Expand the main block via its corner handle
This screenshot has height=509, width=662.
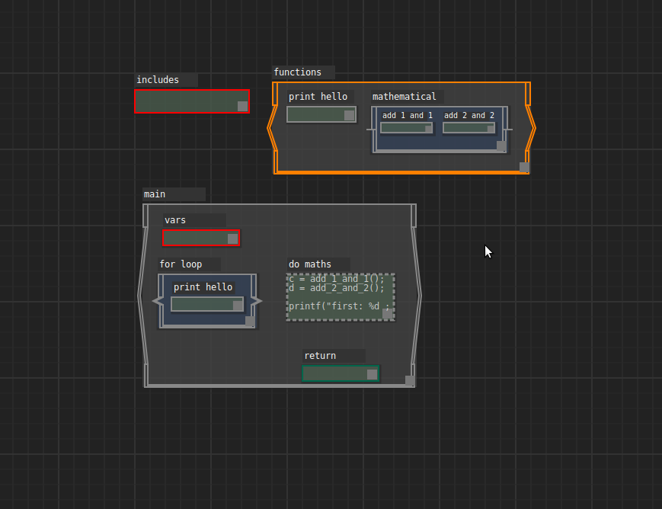[x=410, y=380]
